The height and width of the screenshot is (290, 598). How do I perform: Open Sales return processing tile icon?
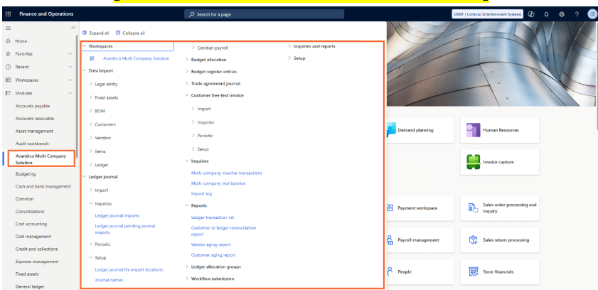pos(474,240)
